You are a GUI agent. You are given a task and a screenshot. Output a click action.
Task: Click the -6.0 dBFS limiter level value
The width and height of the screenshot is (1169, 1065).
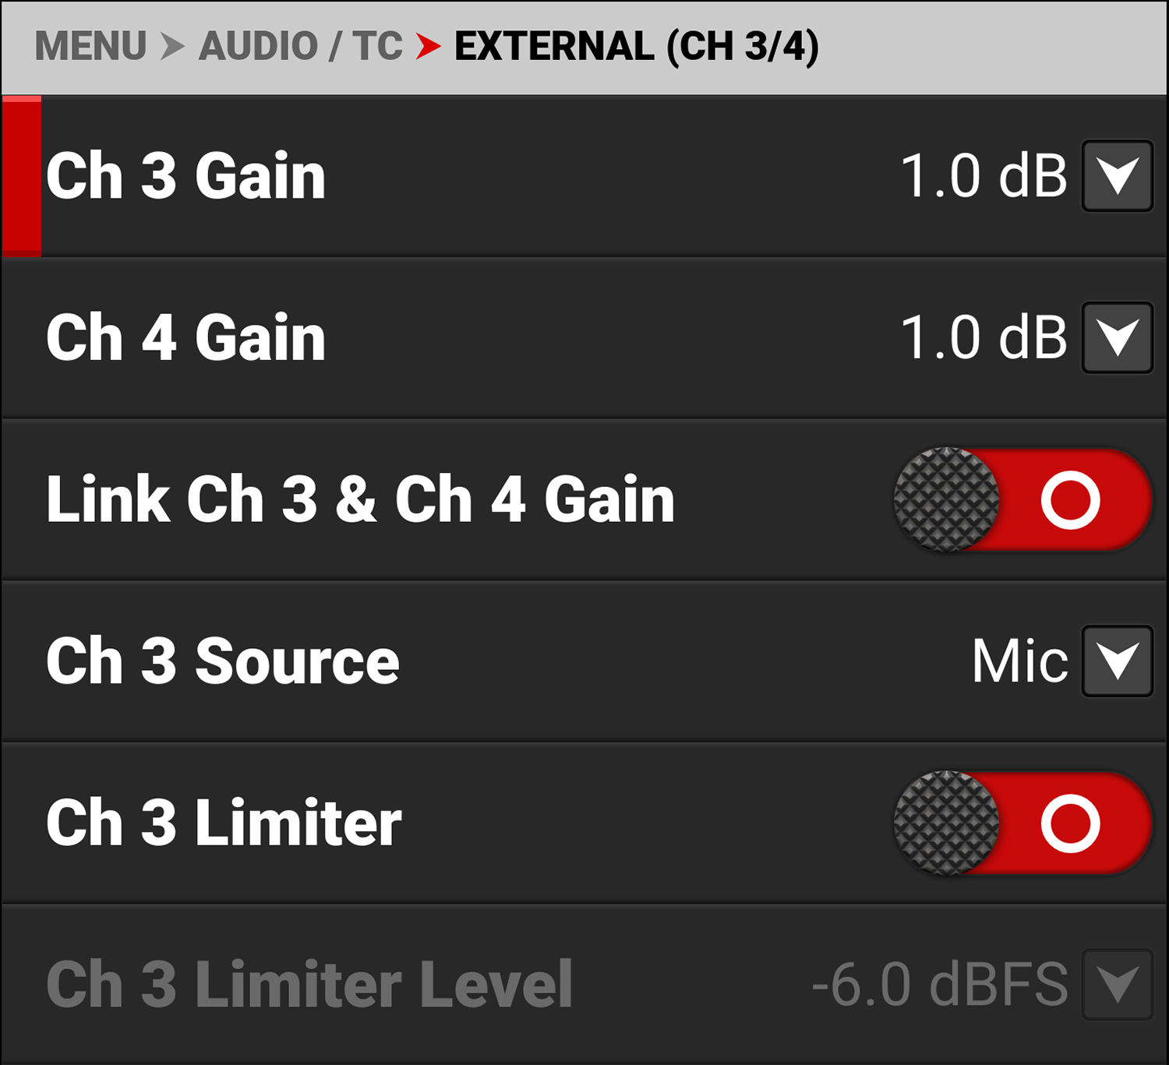tap(939, 985)
